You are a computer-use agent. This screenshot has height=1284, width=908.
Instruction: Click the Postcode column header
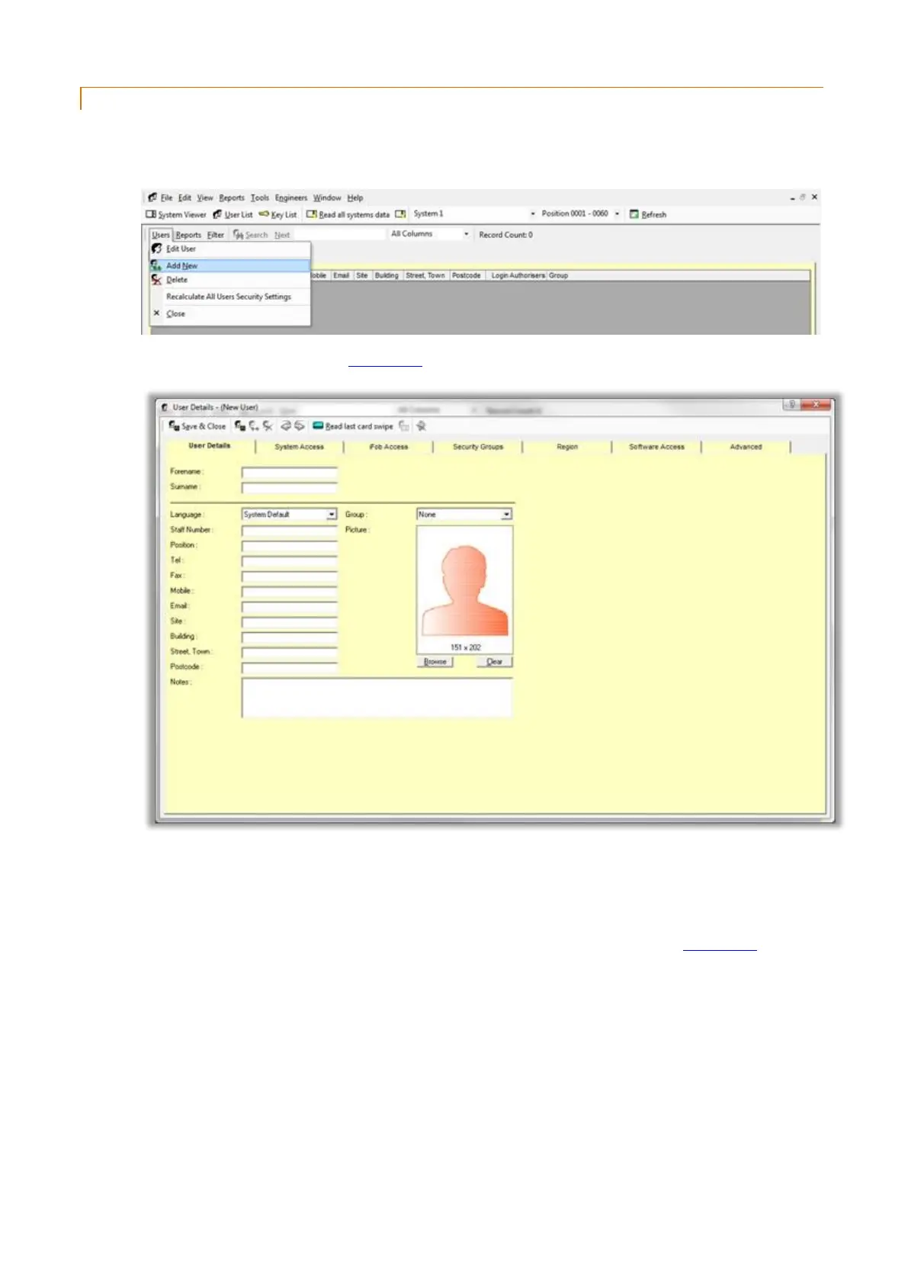click(x=467, y=275)
